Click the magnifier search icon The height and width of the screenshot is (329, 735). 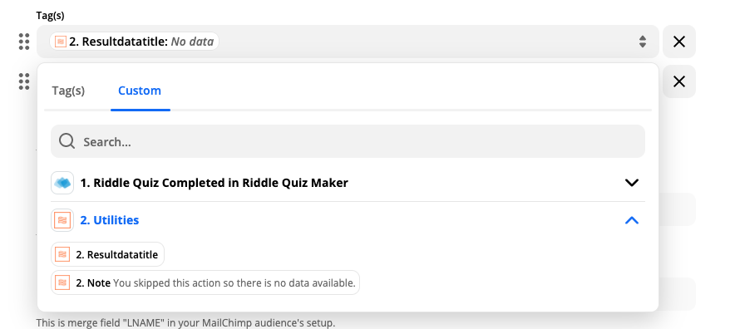pos(67,141)
